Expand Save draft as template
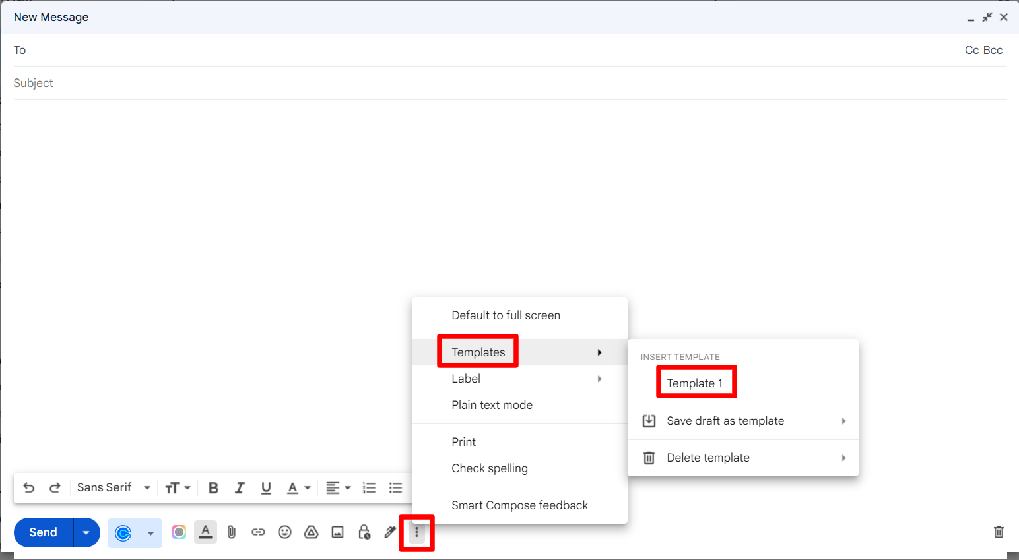 [742, 421]
